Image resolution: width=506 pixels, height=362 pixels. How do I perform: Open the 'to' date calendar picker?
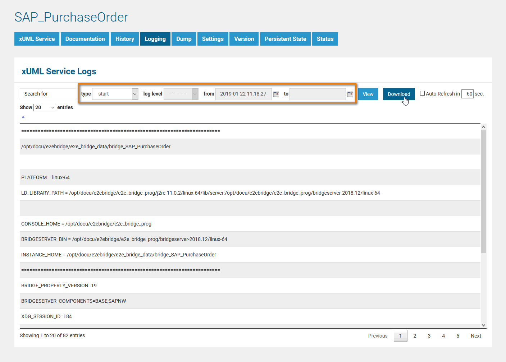350,94
